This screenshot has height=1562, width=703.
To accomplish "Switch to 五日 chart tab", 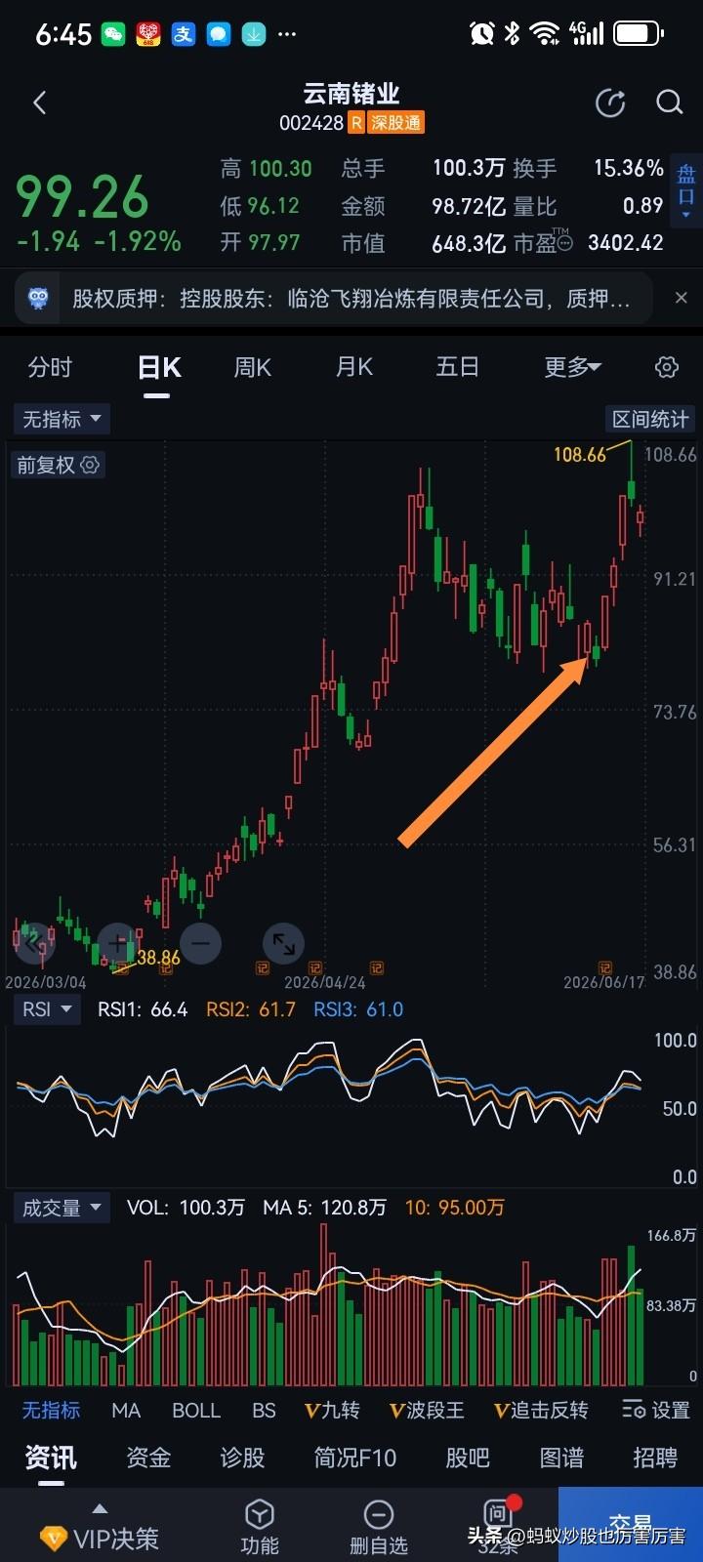I will coord(457,367).
